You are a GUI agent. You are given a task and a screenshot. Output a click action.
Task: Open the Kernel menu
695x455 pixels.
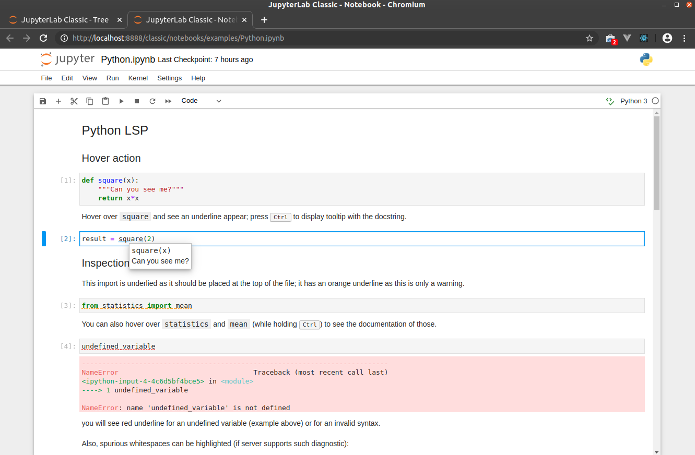pyautogui.click(x=138, y=78)
